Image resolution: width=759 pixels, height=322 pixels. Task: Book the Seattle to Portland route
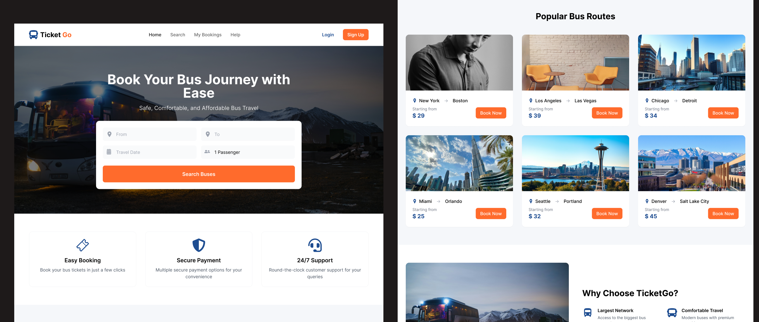tap(607, 214)
